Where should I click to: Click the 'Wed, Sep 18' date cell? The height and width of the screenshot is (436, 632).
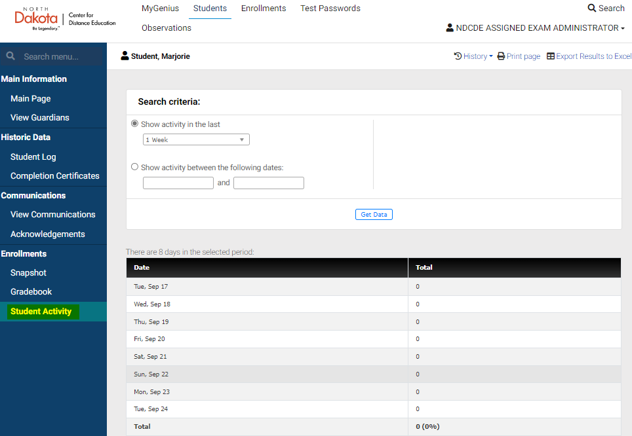click(x=267, y=304)
